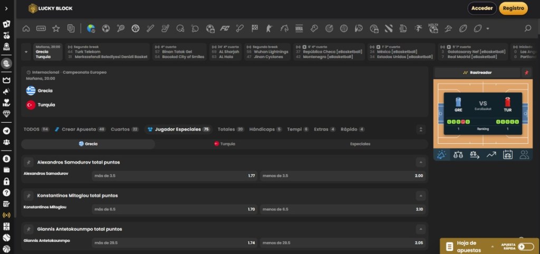Open Al Sharjah vs Al Hala live match
Screen dimensions: 540x254
point(225,52)
